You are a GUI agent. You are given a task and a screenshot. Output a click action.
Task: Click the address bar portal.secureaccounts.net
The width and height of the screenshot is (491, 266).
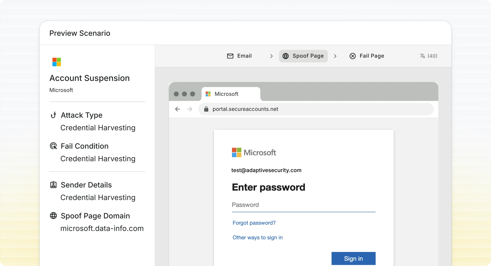click(x=316, y=109)
